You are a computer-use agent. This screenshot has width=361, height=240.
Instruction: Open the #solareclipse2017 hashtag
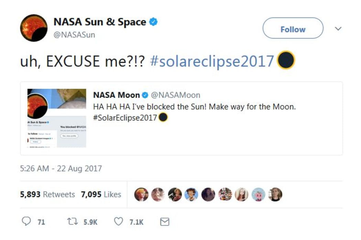212,61
